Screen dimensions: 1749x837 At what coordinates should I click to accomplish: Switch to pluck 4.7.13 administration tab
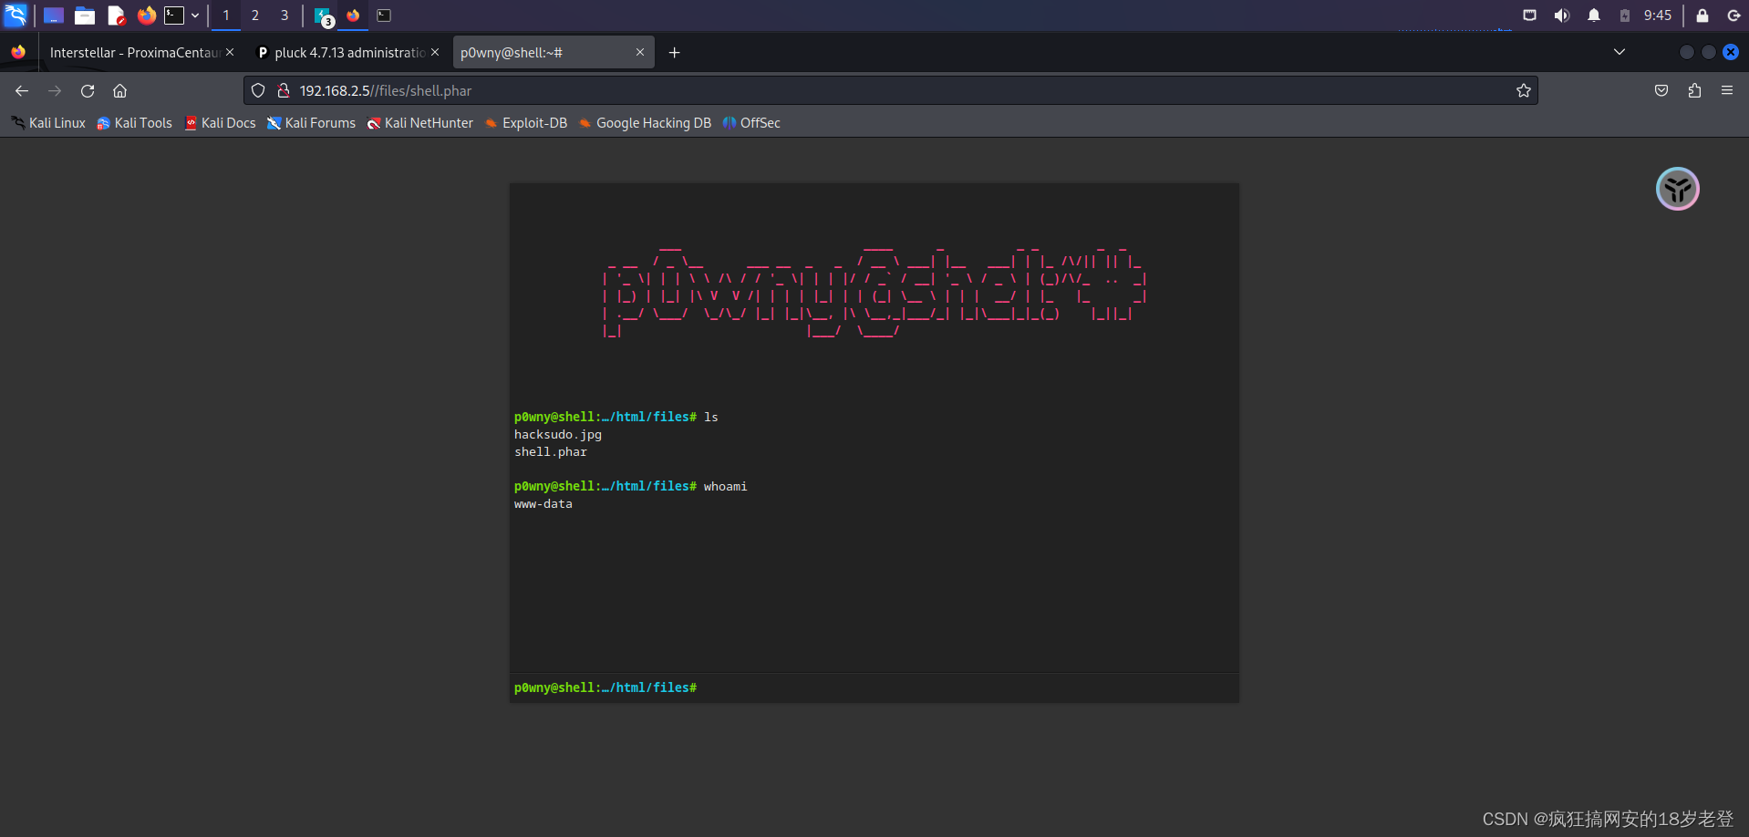click(x=349, y=53)
